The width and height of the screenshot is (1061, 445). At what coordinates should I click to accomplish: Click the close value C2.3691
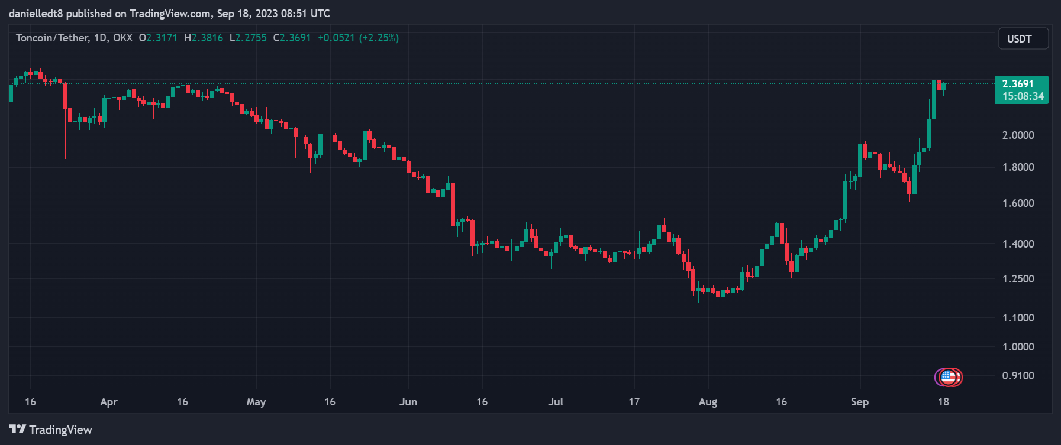click(x=292, y=38)
